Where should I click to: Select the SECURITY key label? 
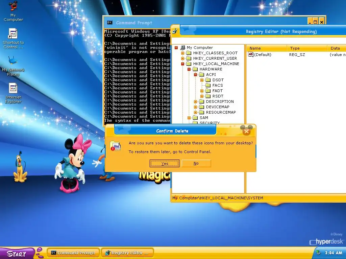coord(209,123)
